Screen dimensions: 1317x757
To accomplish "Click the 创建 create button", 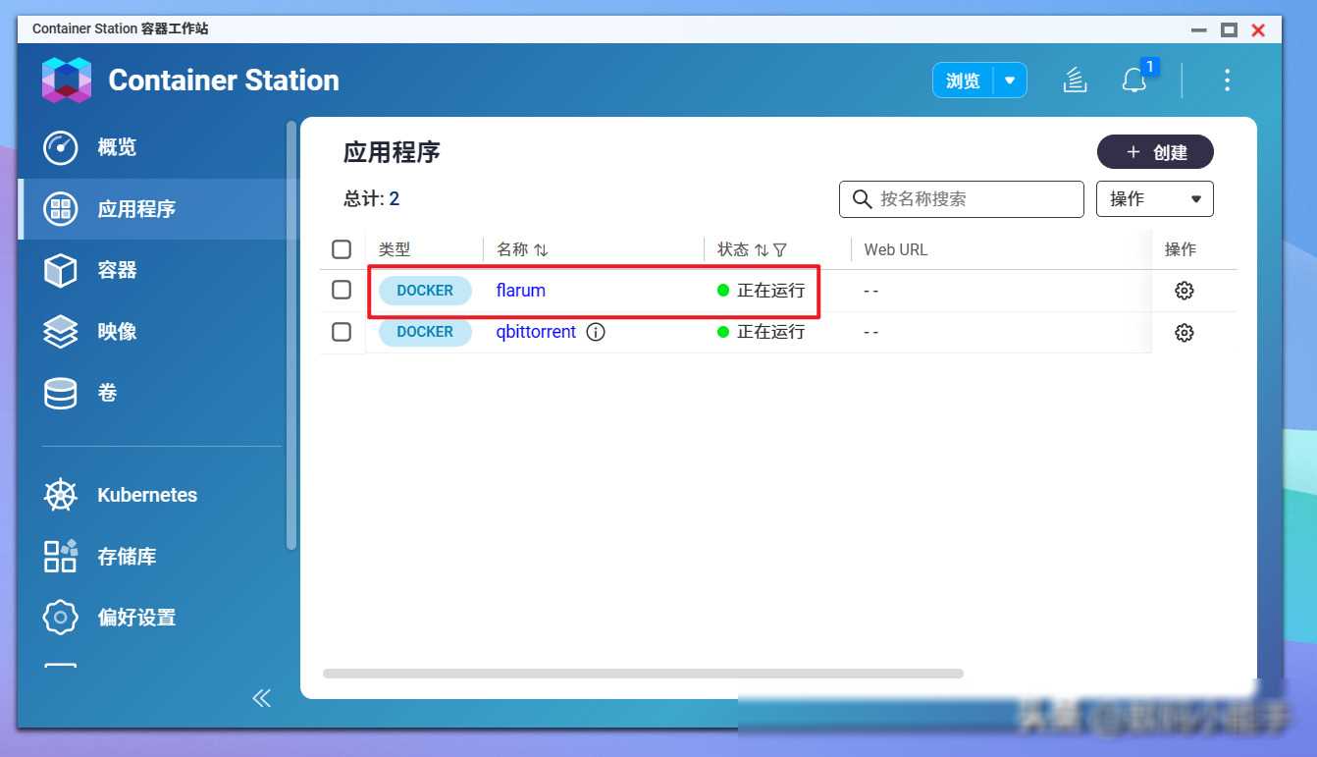I will pyautogui.click(x=1155, y=152).
